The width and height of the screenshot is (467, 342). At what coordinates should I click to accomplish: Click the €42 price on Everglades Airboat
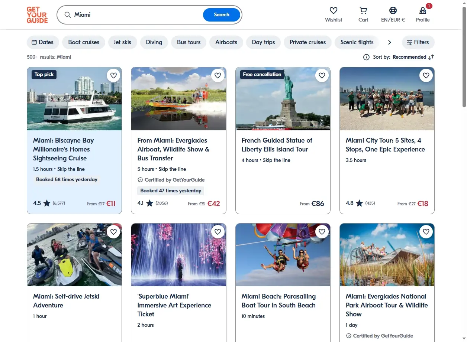[x=213, y=203]
